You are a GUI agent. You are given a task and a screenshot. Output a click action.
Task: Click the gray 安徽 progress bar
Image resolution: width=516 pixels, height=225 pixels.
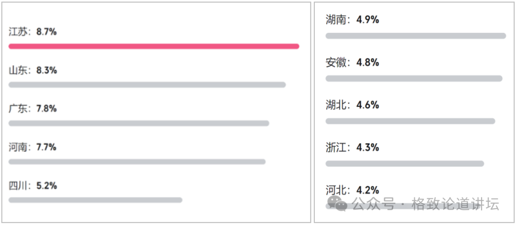click(x=414, y=79)
